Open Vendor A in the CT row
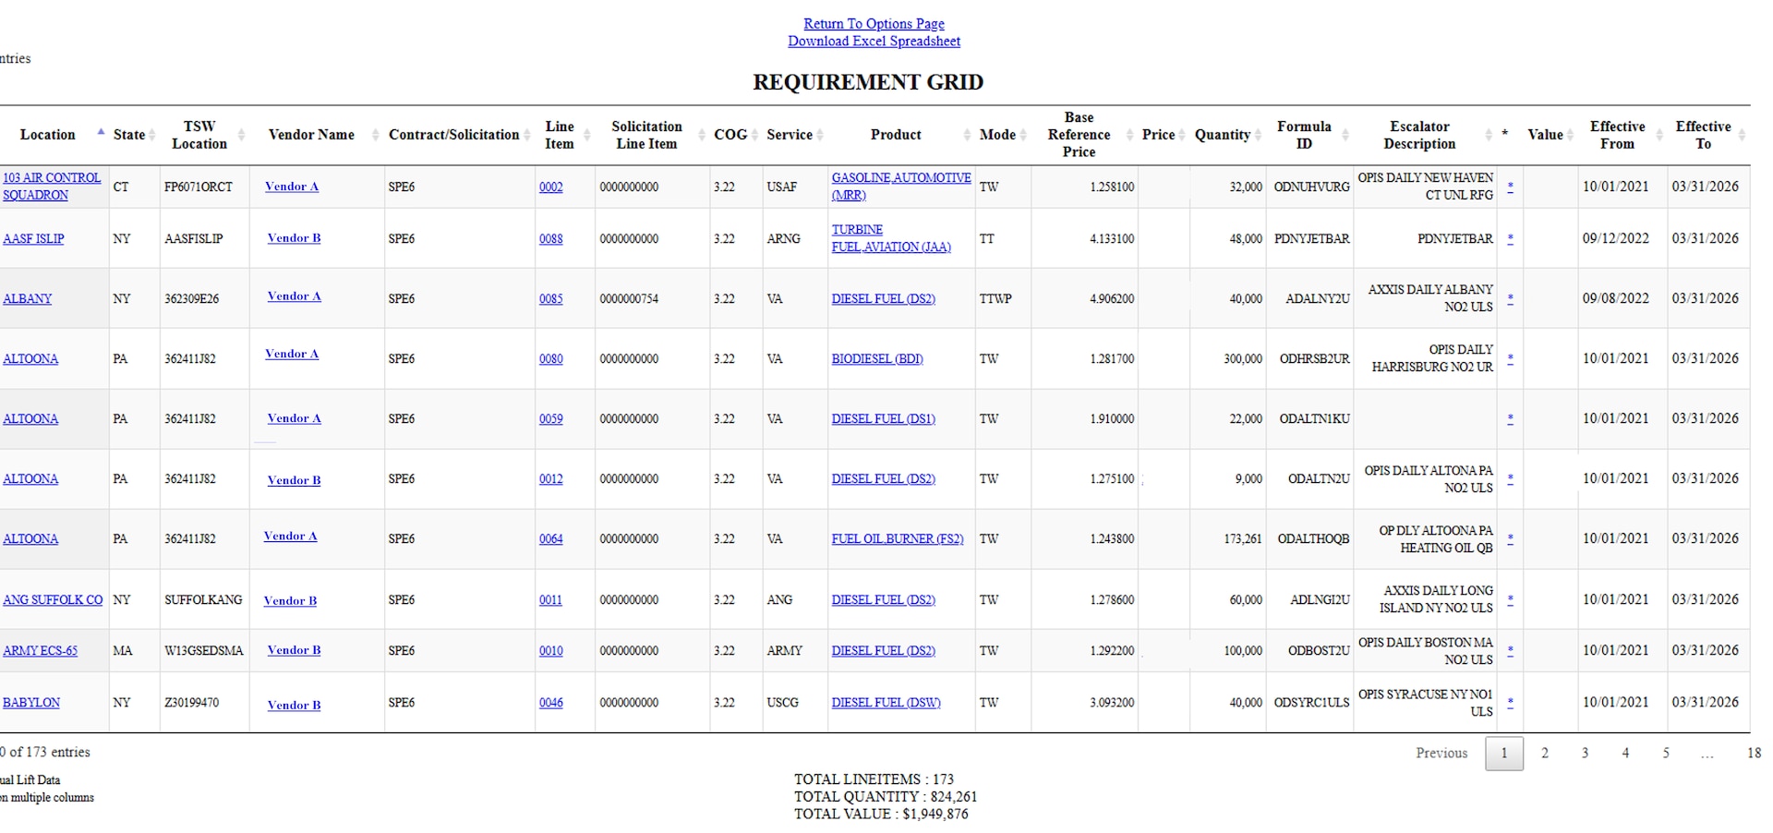Screen dimensions: 1773x833 tap(292, 187)
